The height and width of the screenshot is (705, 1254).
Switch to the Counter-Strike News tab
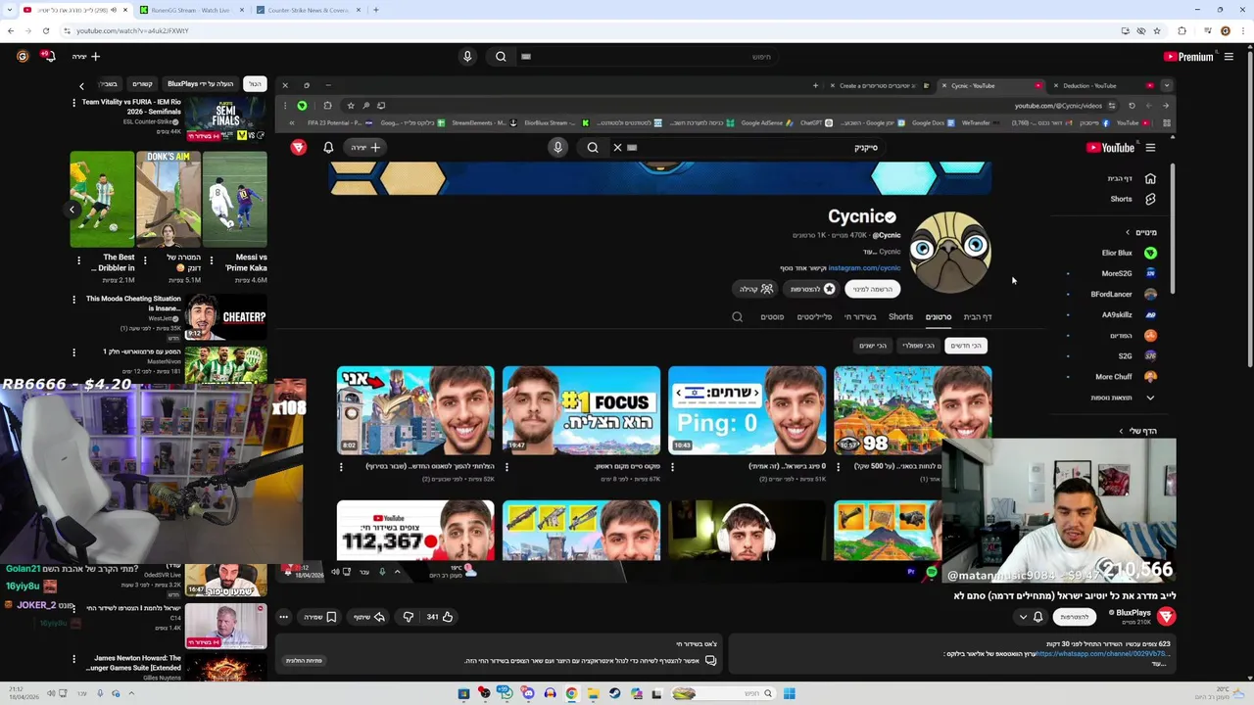tap(307, 10)
